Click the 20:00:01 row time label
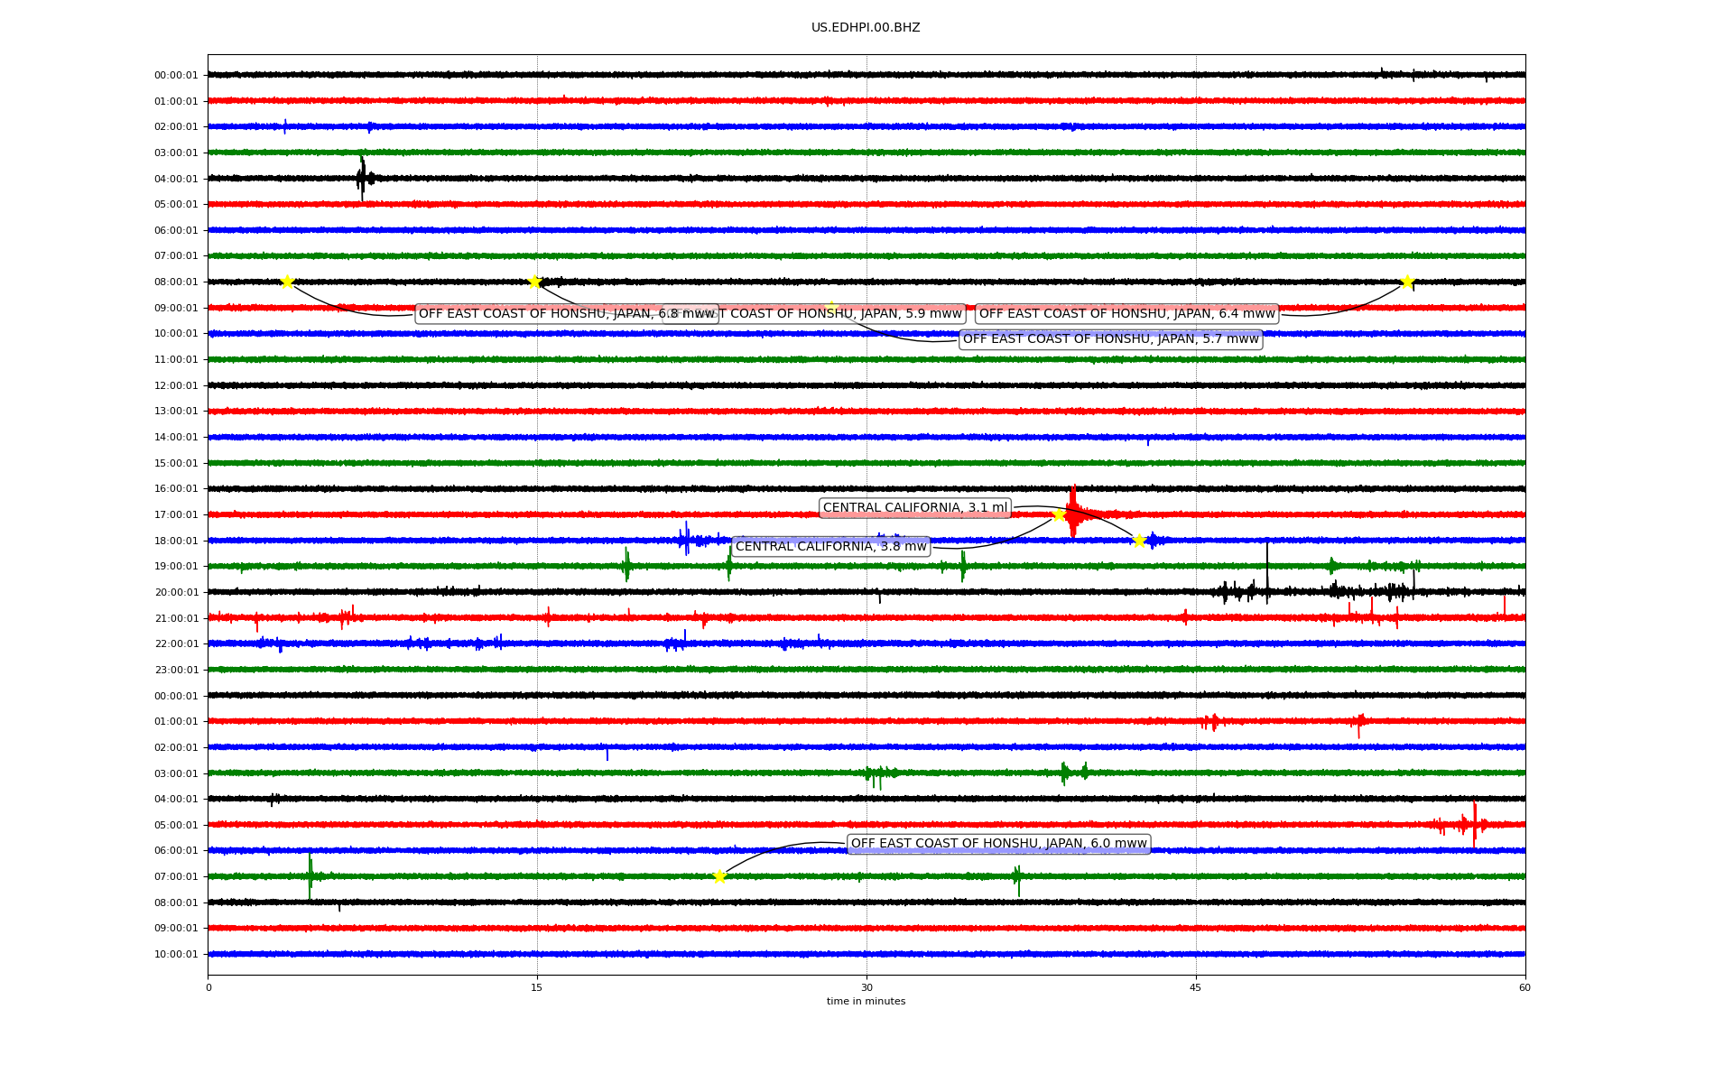 (x=176, y=593)
